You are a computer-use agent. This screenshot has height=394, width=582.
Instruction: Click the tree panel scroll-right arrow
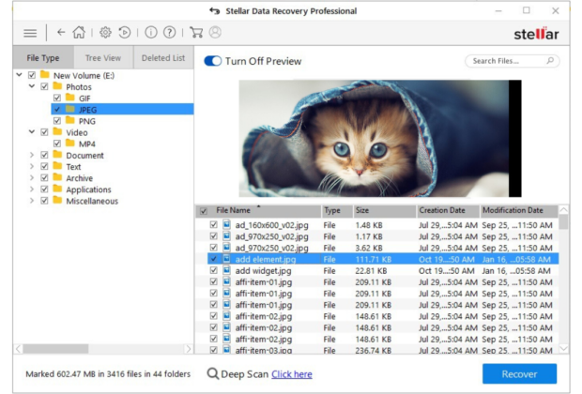click(x=189, y=349)
